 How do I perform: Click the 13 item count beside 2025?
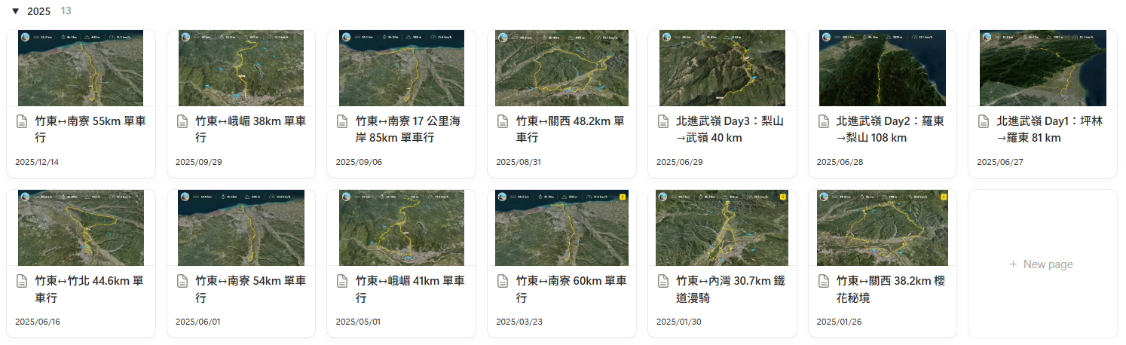pos(66,11)
